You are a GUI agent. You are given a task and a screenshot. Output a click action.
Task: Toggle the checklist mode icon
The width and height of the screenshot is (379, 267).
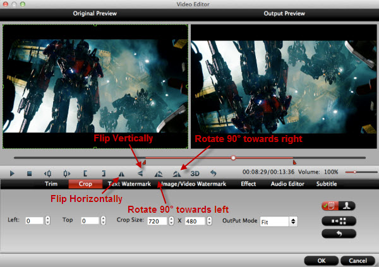330,206
